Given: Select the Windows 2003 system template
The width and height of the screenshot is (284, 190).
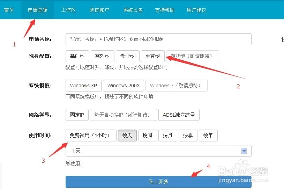Looking at the screenshot, I should pos(124,86).
